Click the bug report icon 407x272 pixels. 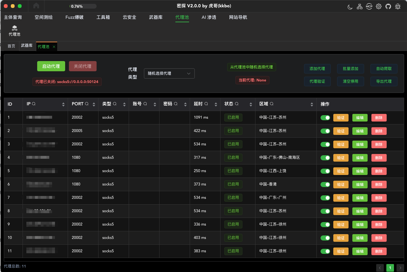point(397,6)
